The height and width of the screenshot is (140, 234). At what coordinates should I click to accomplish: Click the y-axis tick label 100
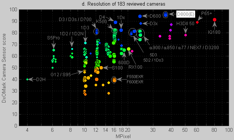(13, 10)
